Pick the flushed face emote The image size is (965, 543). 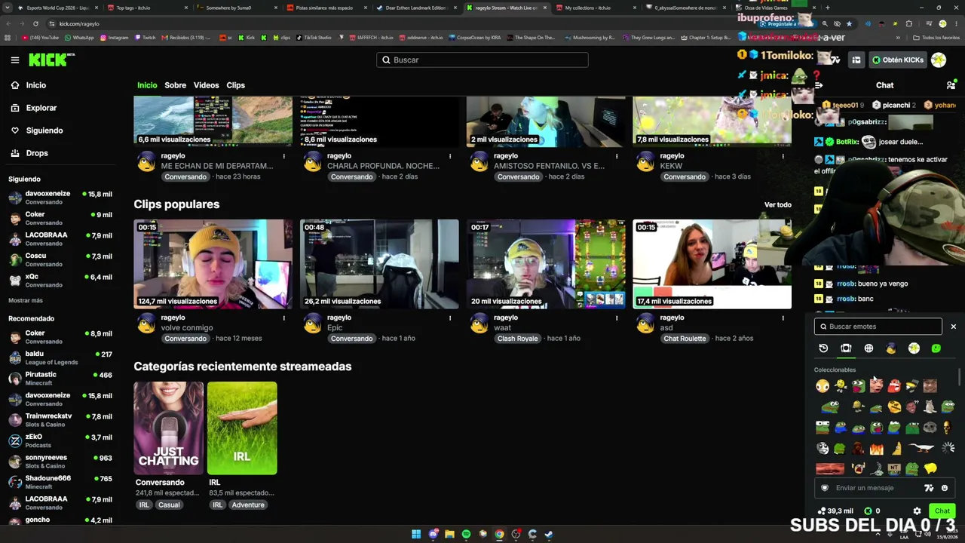pyautogui.click(x=823, y=386)
